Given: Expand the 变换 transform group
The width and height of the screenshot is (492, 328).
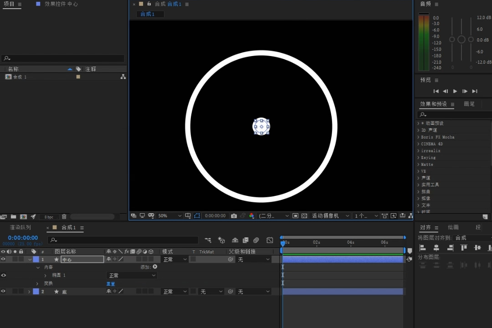Looking at the screenshot, I should 38,283.
